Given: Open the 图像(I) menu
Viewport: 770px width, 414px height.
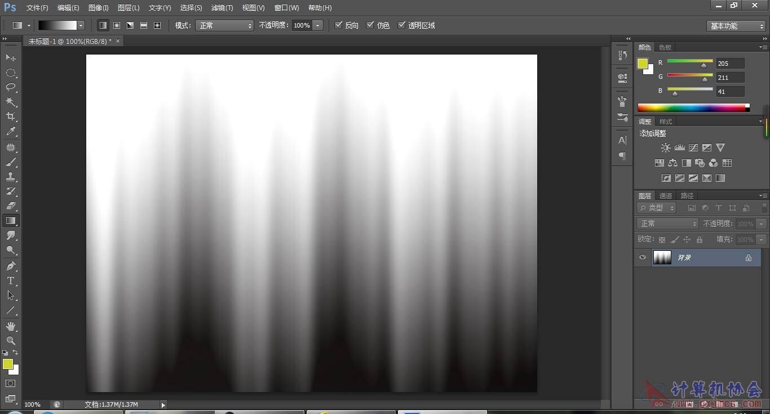Looking at the screenshot, I should click(99, 8).
